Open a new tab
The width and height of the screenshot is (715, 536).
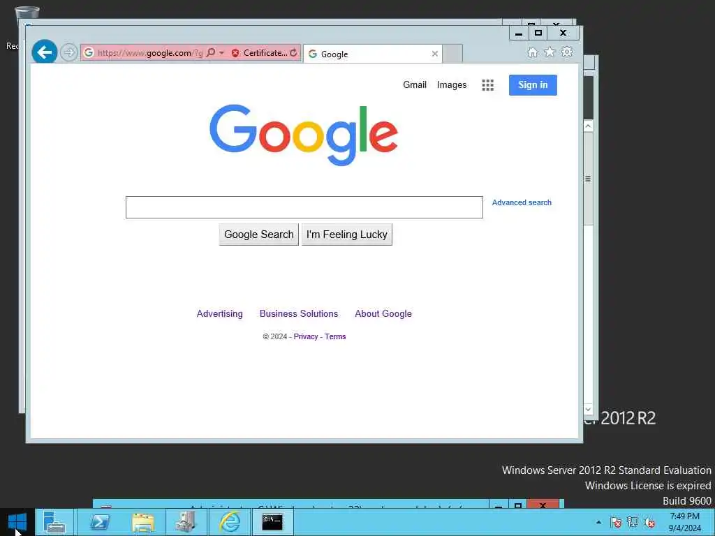(452, 54)
